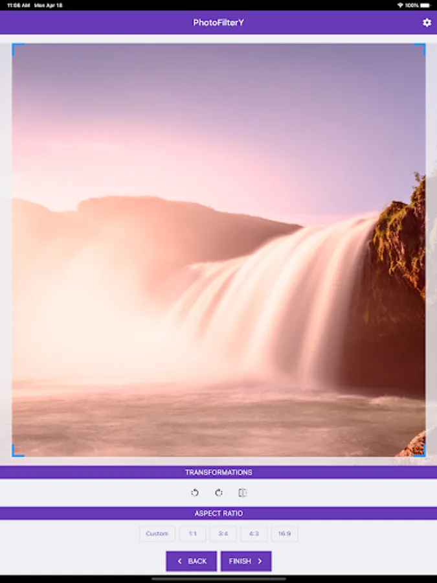Image resolution: width=437 pixels, height=583 pixels.
Task: Choose the 1:1 aspect ratio
Action: (192, 534)
